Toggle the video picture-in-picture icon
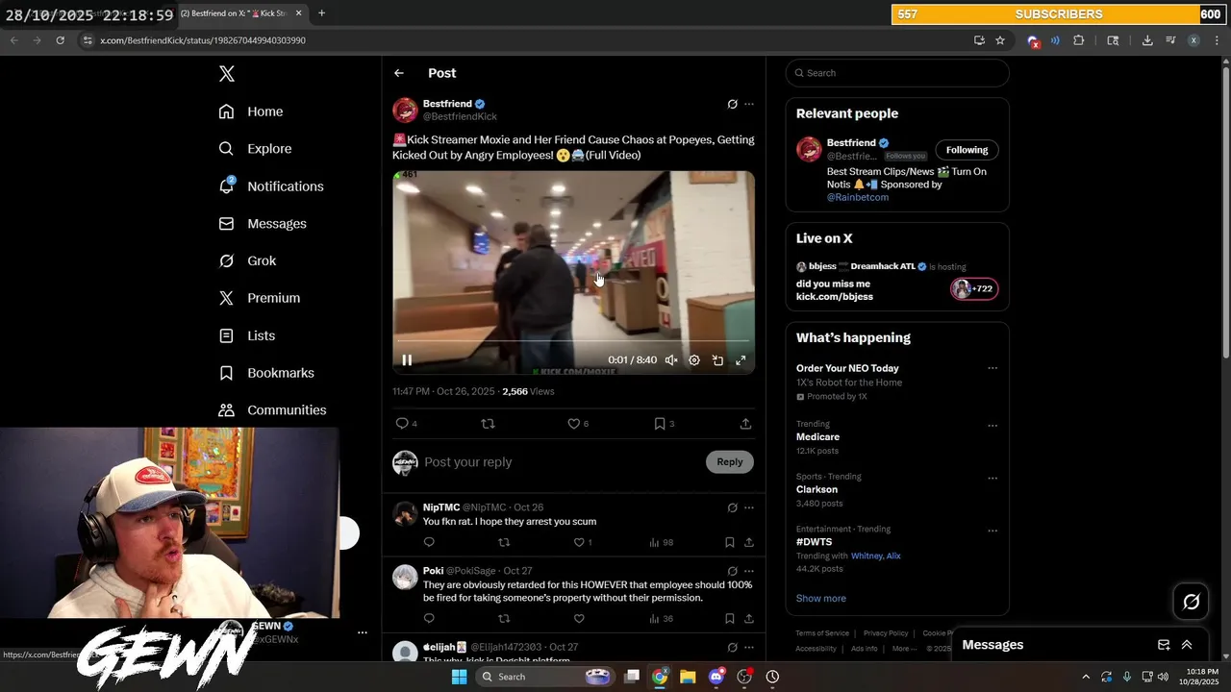Screen dimensions: 1231x692 coord(717,360)
